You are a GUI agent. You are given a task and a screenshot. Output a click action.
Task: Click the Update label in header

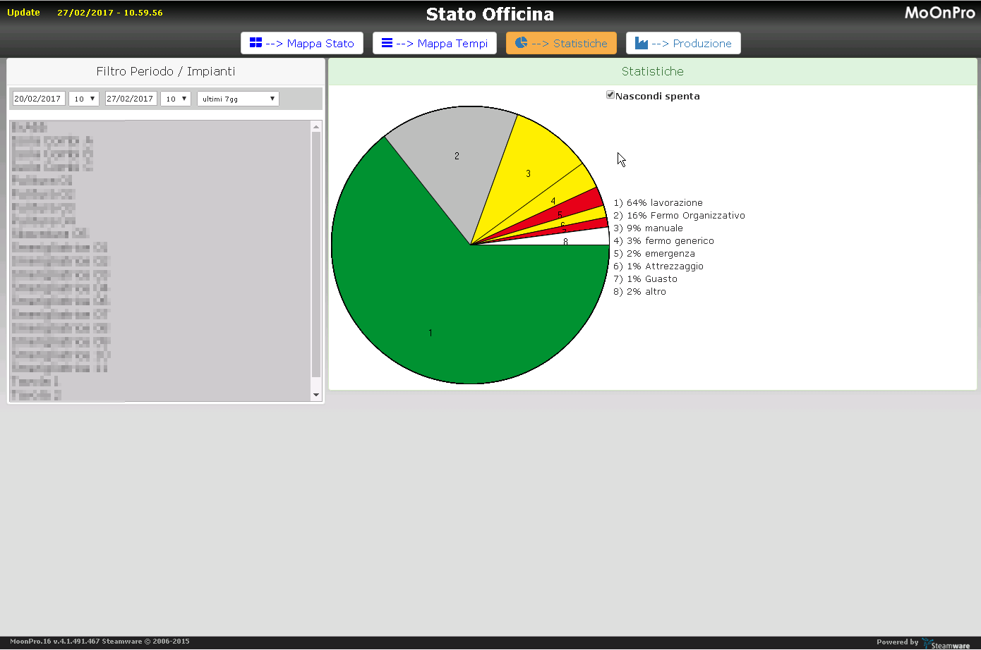(23, 13)
